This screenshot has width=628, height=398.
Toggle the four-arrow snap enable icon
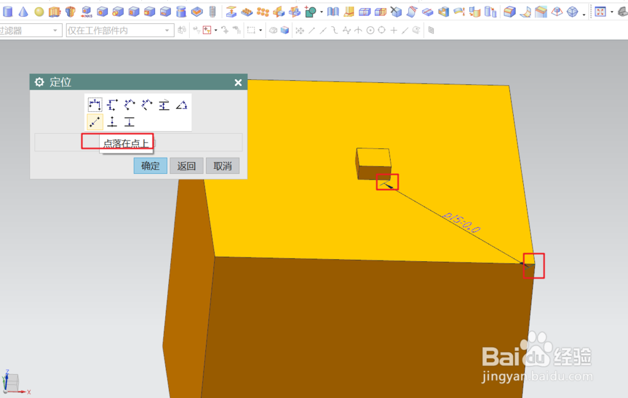[x=300, y=30]
